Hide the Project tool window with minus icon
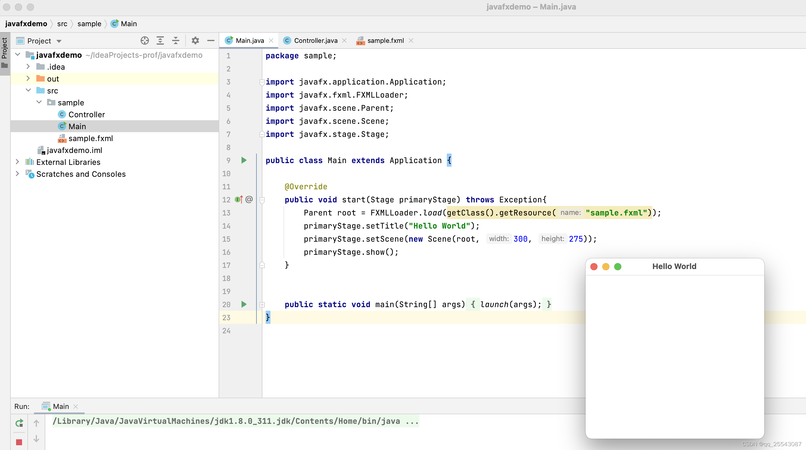The width and height of the screenshot is (806, 450). [x=210, y=41]
